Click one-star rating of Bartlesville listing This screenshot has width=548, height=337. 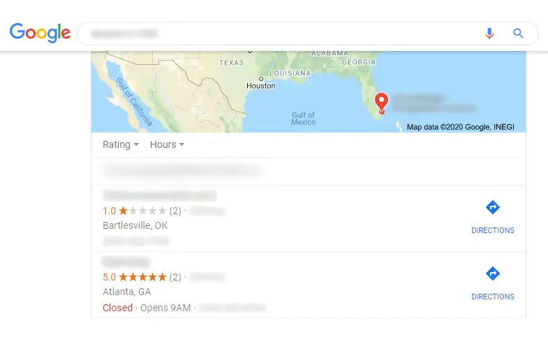[142, 211]
